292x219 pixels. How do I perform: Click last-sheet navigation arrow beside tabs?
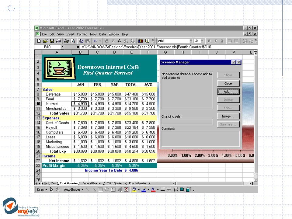tap(46, 183)
